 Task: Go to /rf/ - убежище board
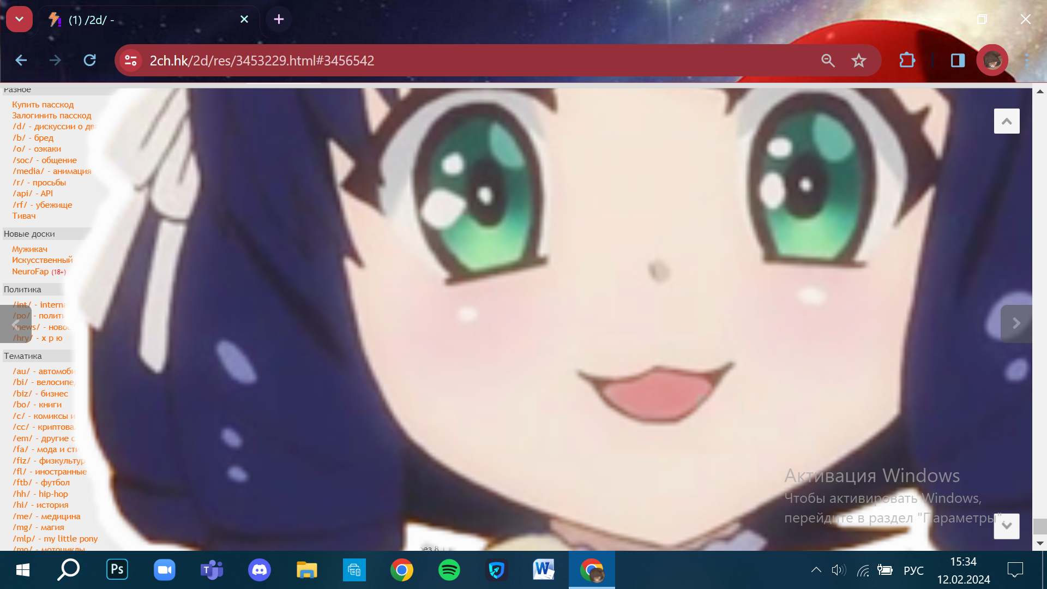(x=42, y=205)
